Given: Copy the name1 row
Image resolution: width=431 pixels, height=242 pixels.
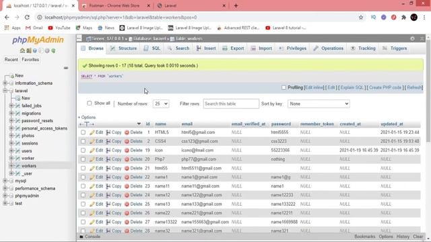Looking at the screenshot, I should coord(114,177).
